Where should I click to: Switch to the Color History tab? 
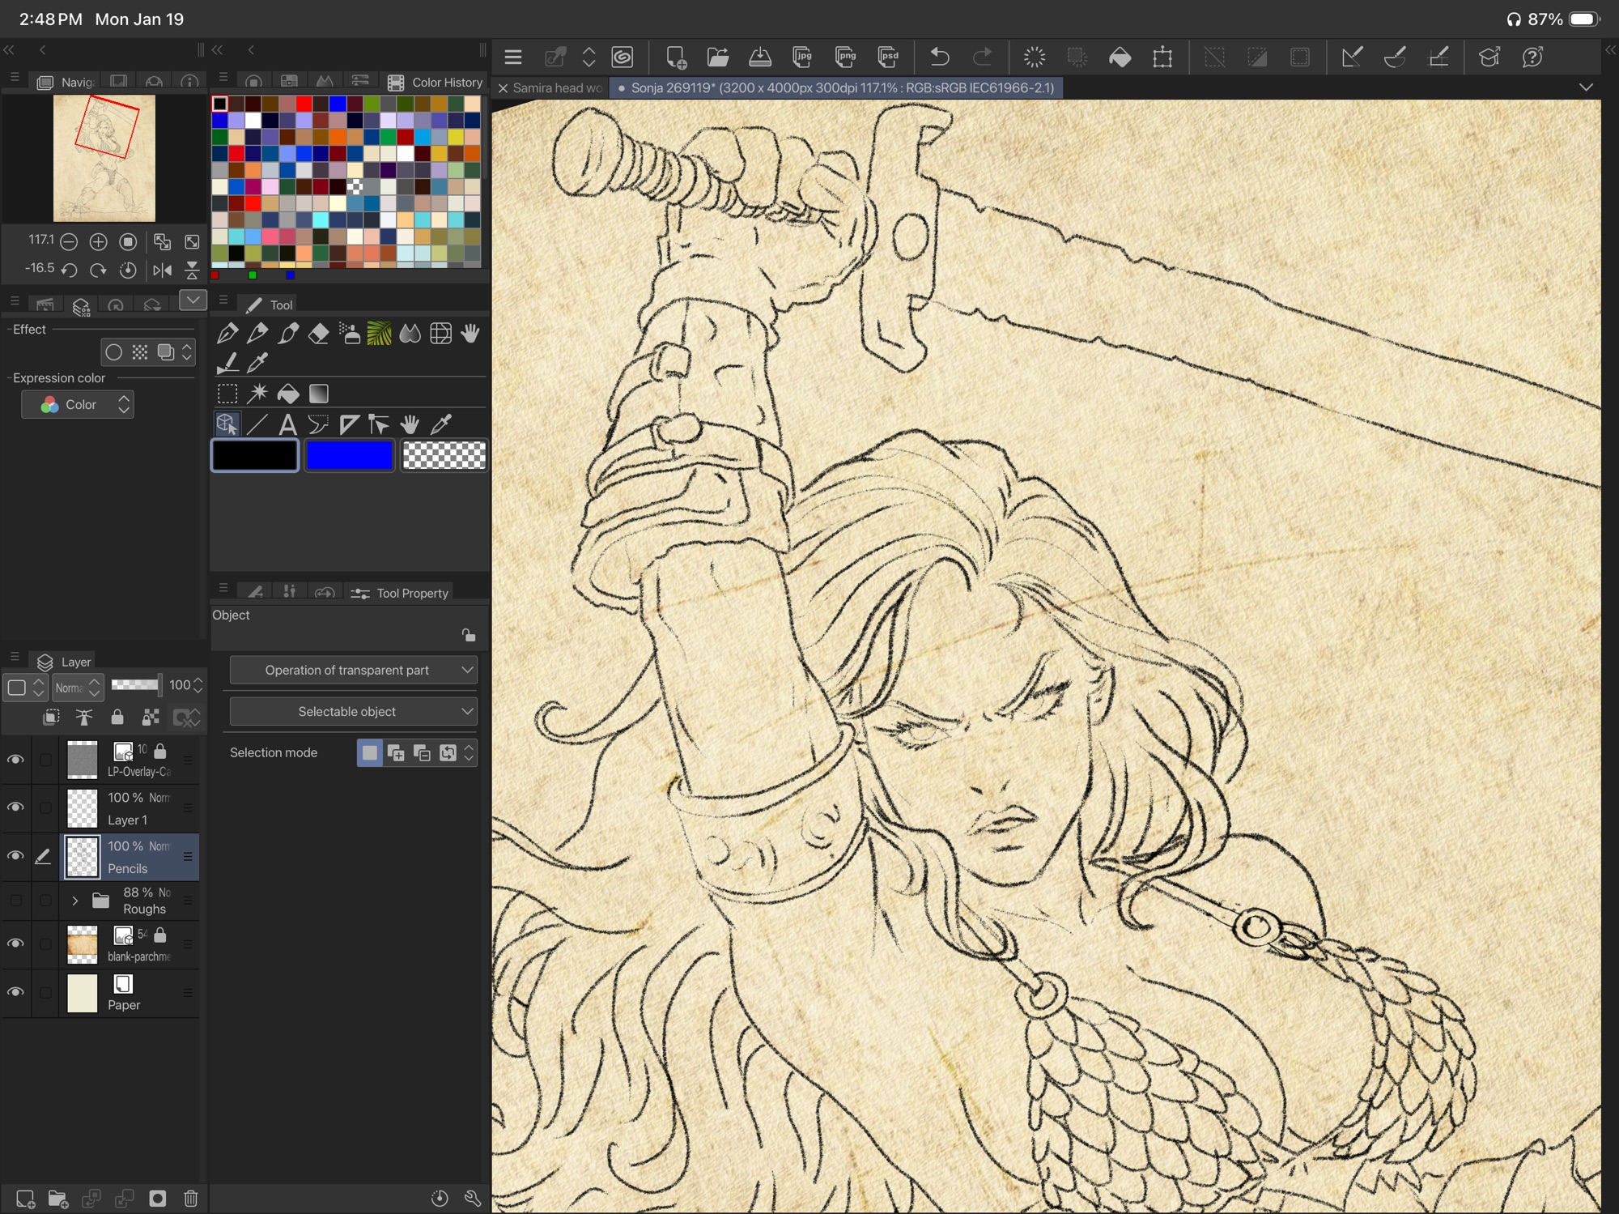[x=436, y=82]
